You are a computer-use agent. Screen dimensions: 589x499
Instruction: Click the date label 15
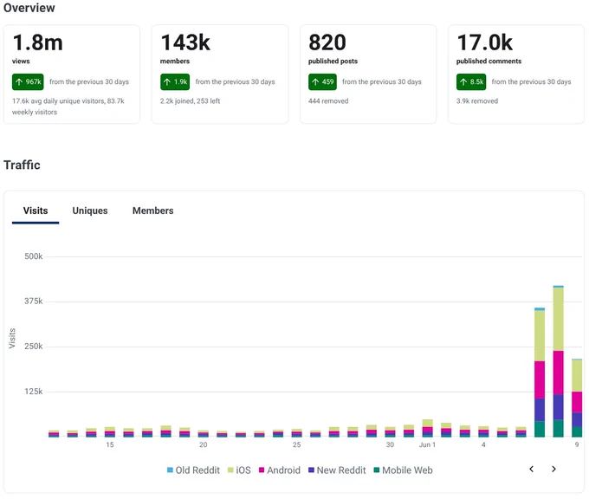(x=110, y=445)
